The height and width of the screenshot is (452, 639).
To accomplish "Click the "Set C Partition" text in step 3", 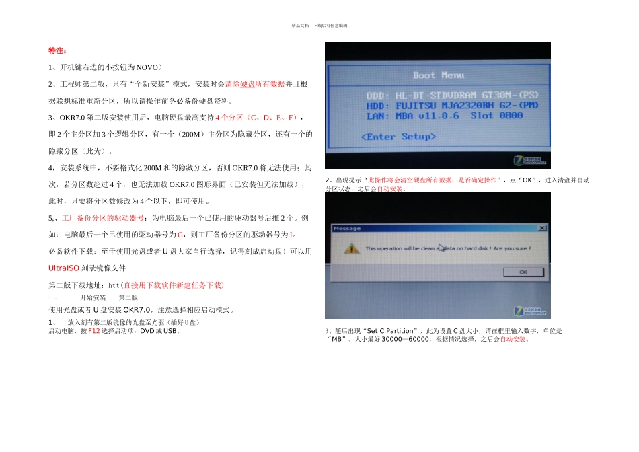I will point(389,331).
